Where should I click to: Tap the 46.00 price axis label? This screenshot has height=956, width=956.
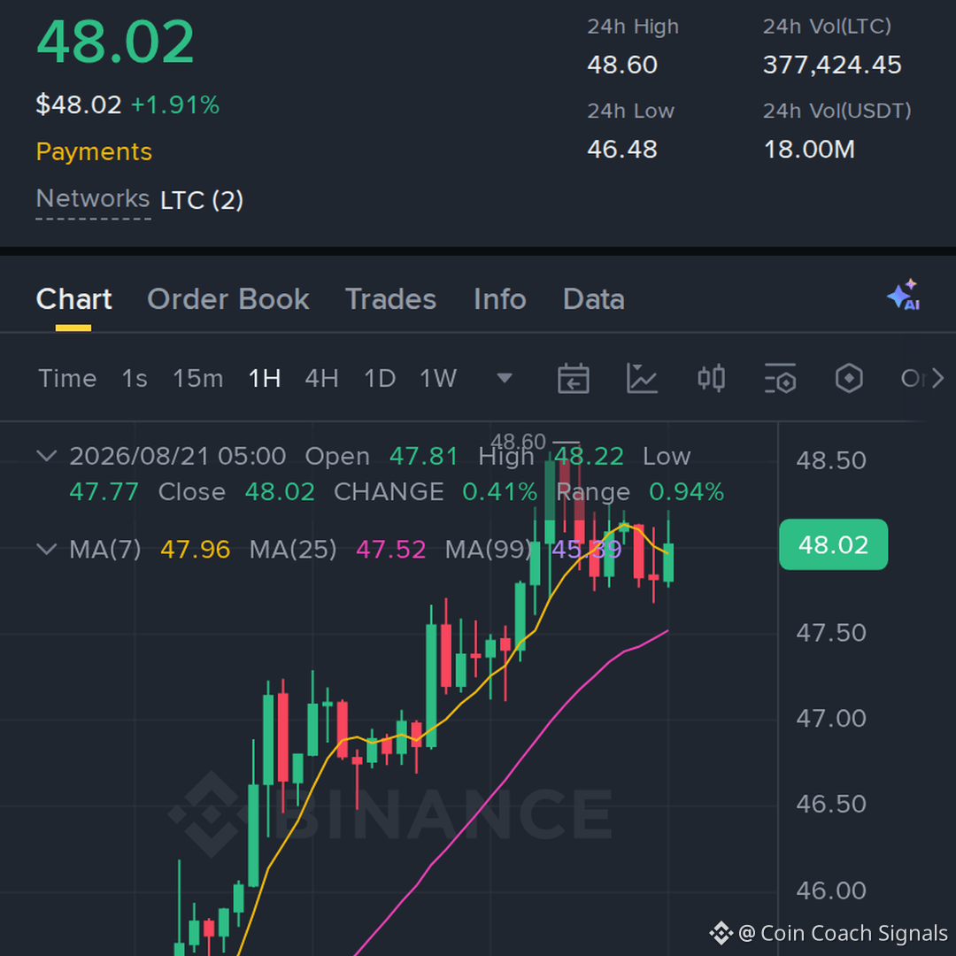[831, 890]
